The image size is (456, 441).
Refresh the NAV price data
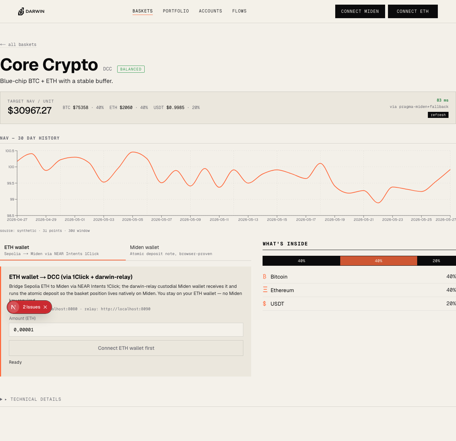pos(438,115)
